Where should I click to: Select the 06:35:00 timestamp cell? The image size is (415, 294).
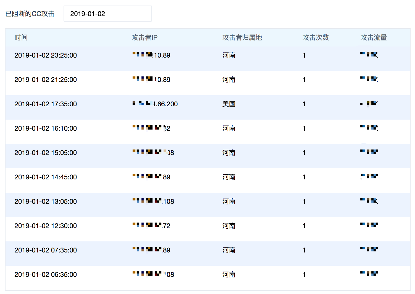pos(46,275)
